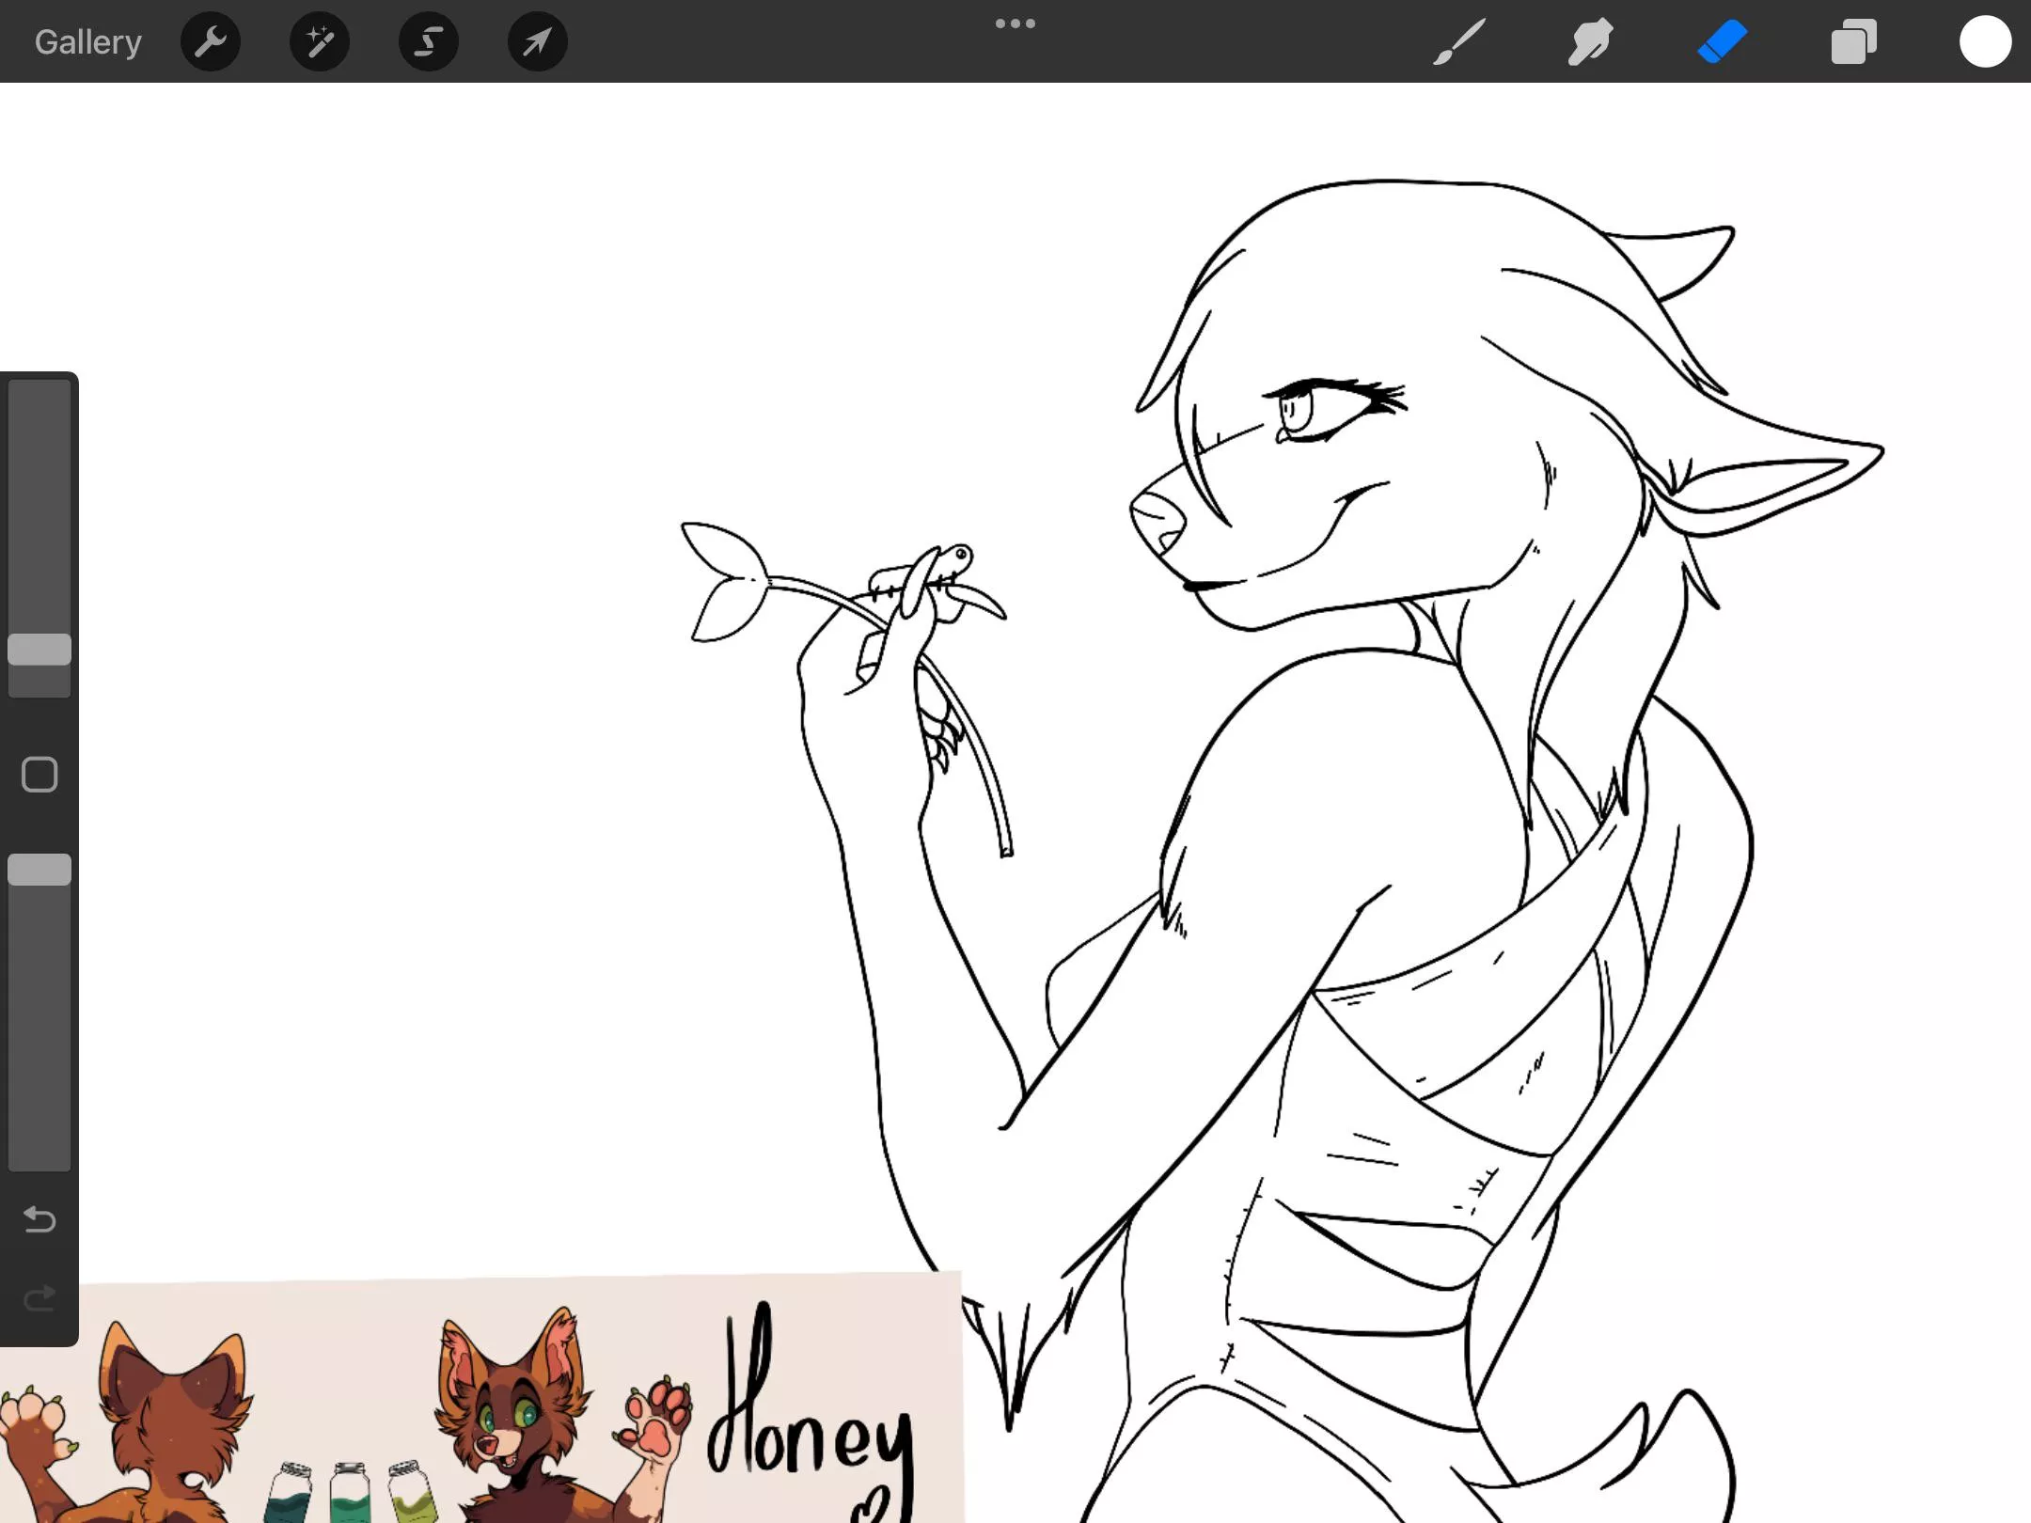The image size is (2031, 1523).
Task: Toggle the square modify button in sidebar
Action: tap(39, 775)
